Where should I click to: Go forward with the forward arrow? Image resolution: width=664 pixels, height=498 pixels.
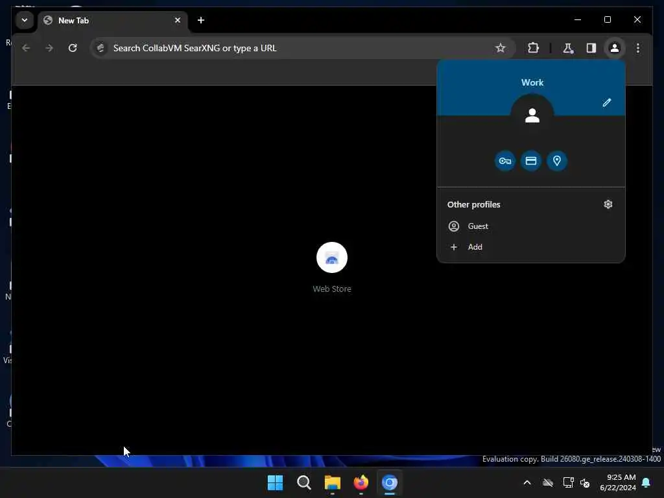click(x=49, y=48)
